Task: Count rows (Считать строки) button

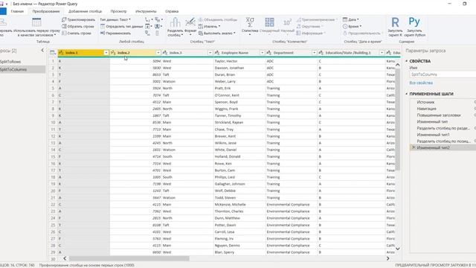Action: [77, 33]
